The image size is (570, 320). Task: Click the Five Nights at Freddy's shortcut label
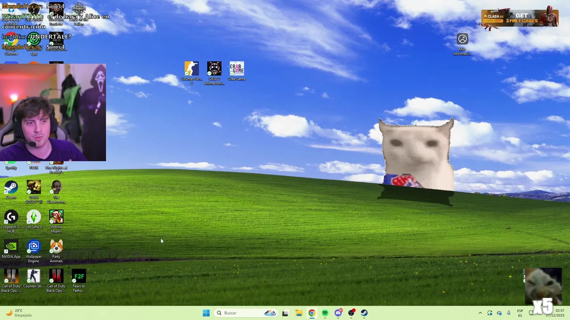pyautogui.click(x=56, y=170)
